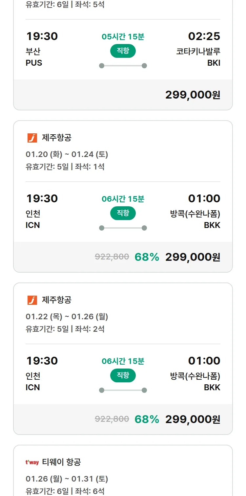This screenshot has width=246, height=496.
Task: Tap the 직항 badge on the Busan flight
Action: [x=123, y=51]
